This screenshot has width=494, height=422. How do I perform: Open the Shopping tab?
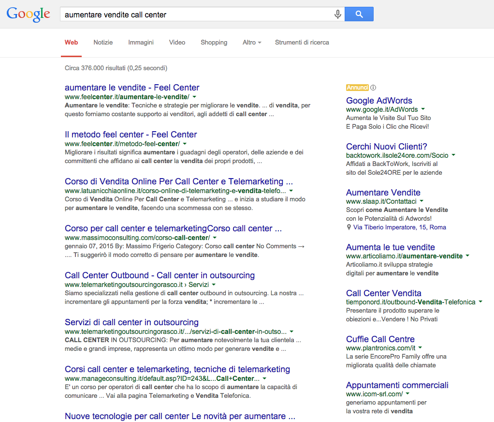click(x=214, y=42)
